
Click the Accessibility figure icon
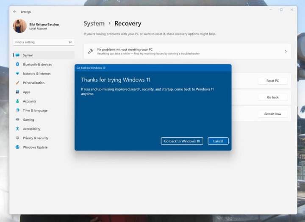point(17,129)
